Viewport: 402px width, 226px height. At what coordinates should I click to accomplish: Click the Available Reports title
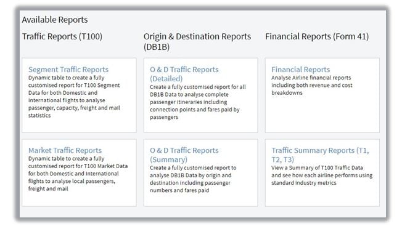(55, 20)
